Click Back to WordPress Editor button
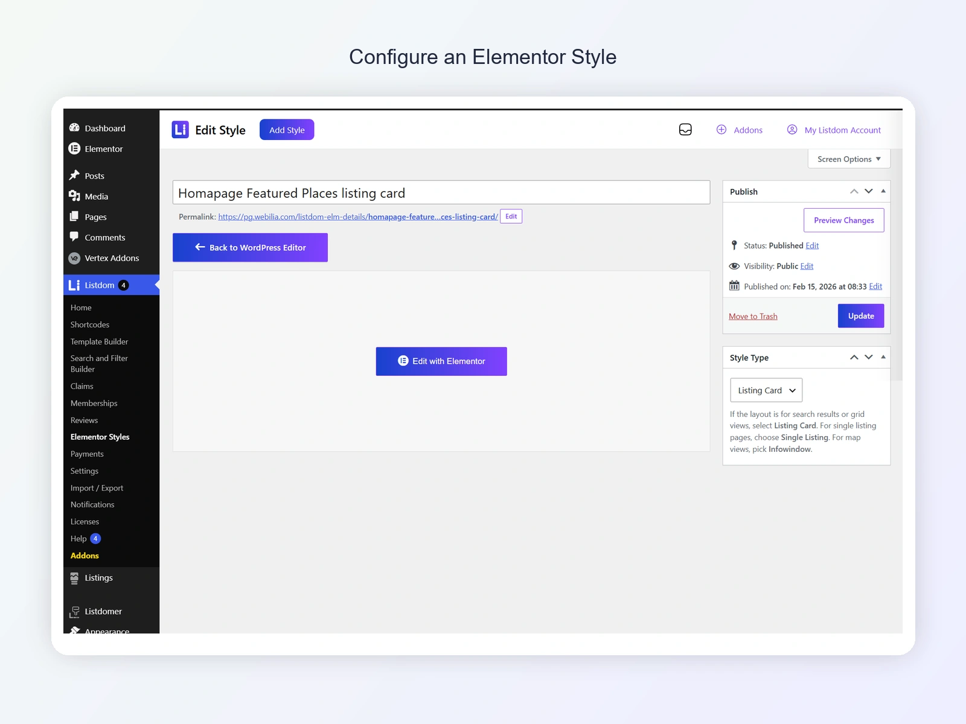 [x=250, y=247]
